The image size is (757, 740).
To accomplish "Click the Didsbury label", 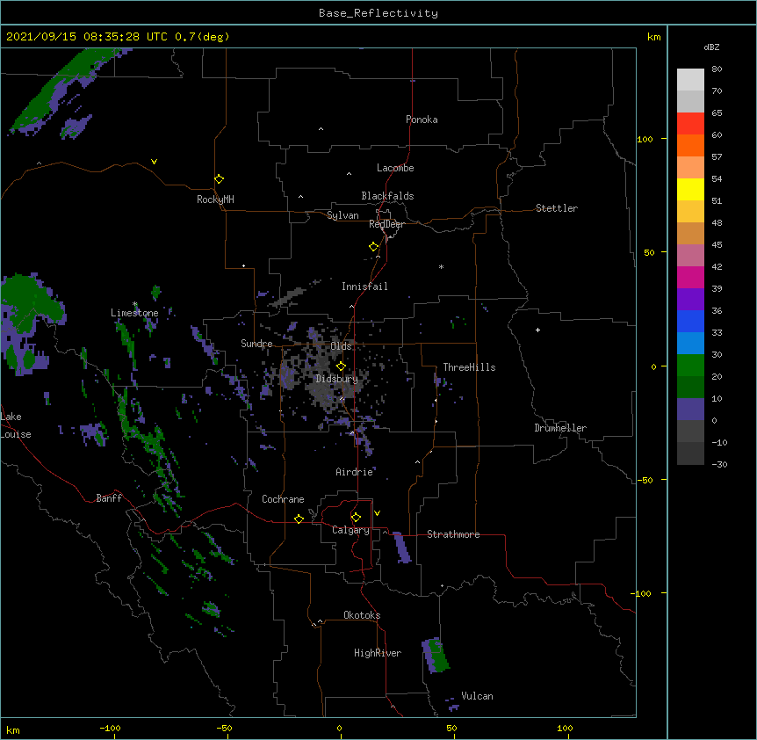I will point(337,379).
